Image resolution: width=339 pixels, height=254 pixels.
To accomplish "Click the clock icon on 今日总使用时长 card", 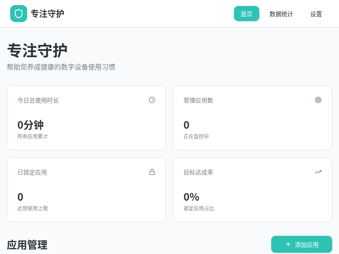I will coord(152,100).
